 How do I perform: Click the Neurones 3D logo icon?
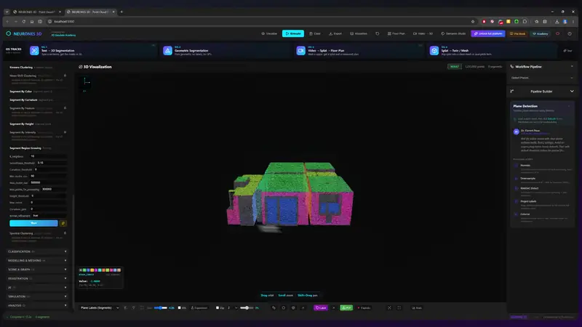point(8,33)
